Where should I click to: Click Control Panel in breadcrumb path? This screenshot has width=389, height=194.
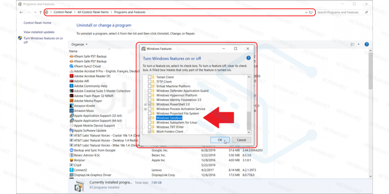pos(62,12)
